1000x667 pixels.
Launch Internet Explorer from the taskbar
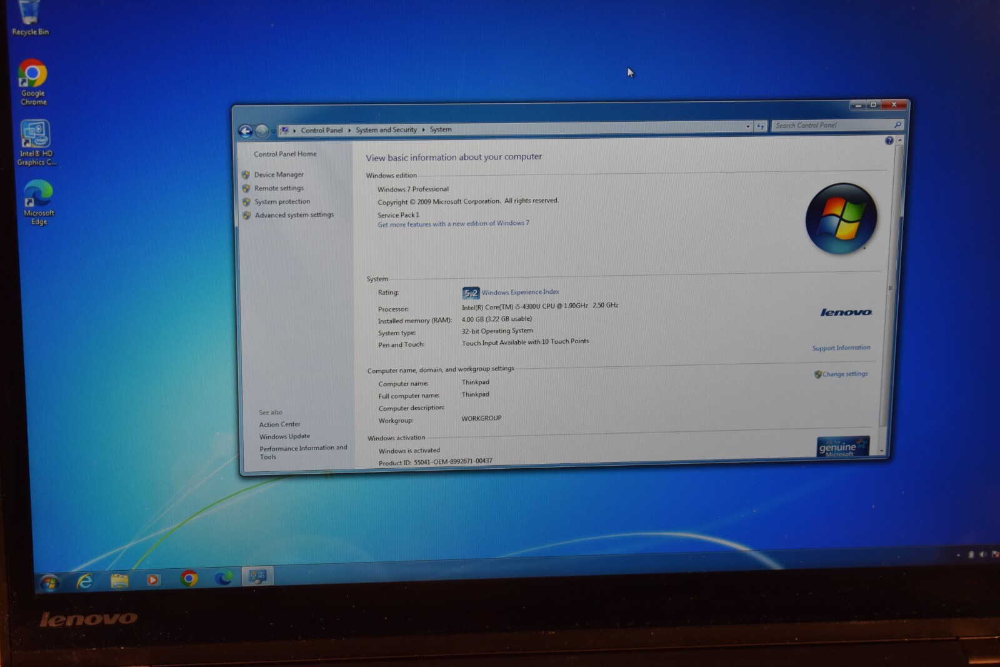(x=84, y=582)
